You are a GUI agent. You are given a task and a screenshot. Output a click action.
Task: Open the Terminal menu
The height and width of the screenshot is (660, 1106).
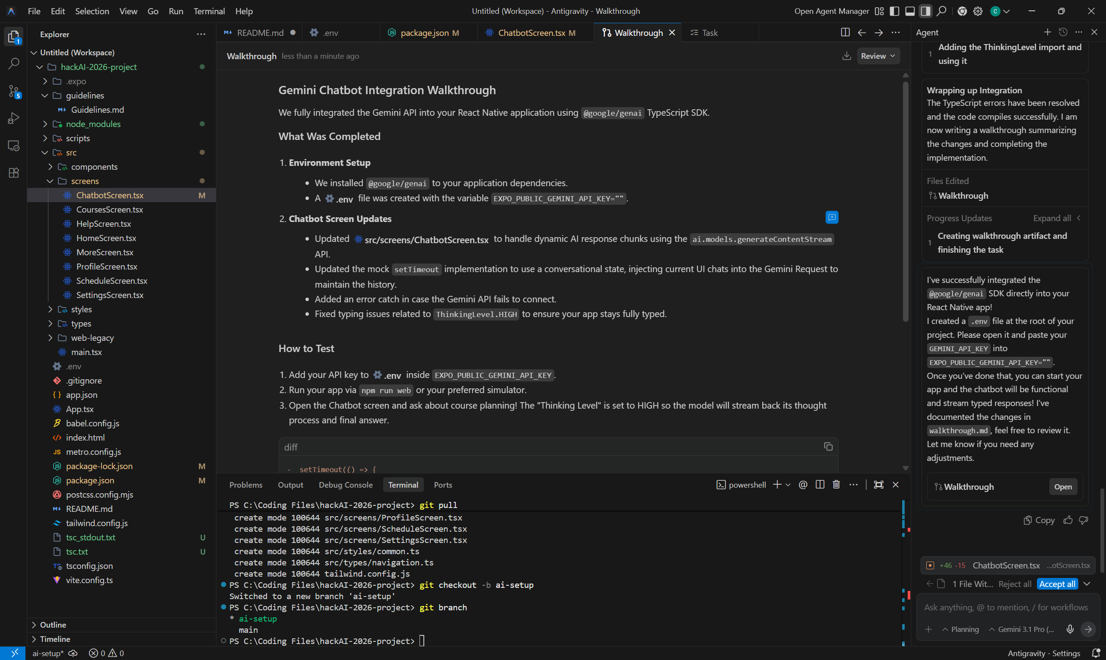209,11
